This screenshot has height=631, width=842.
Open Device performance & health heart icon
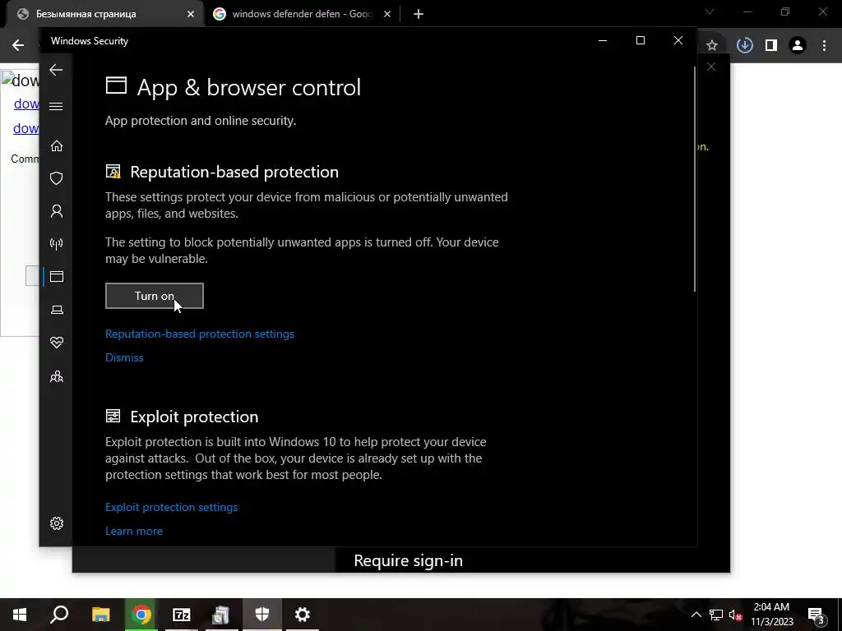(57, 343)
